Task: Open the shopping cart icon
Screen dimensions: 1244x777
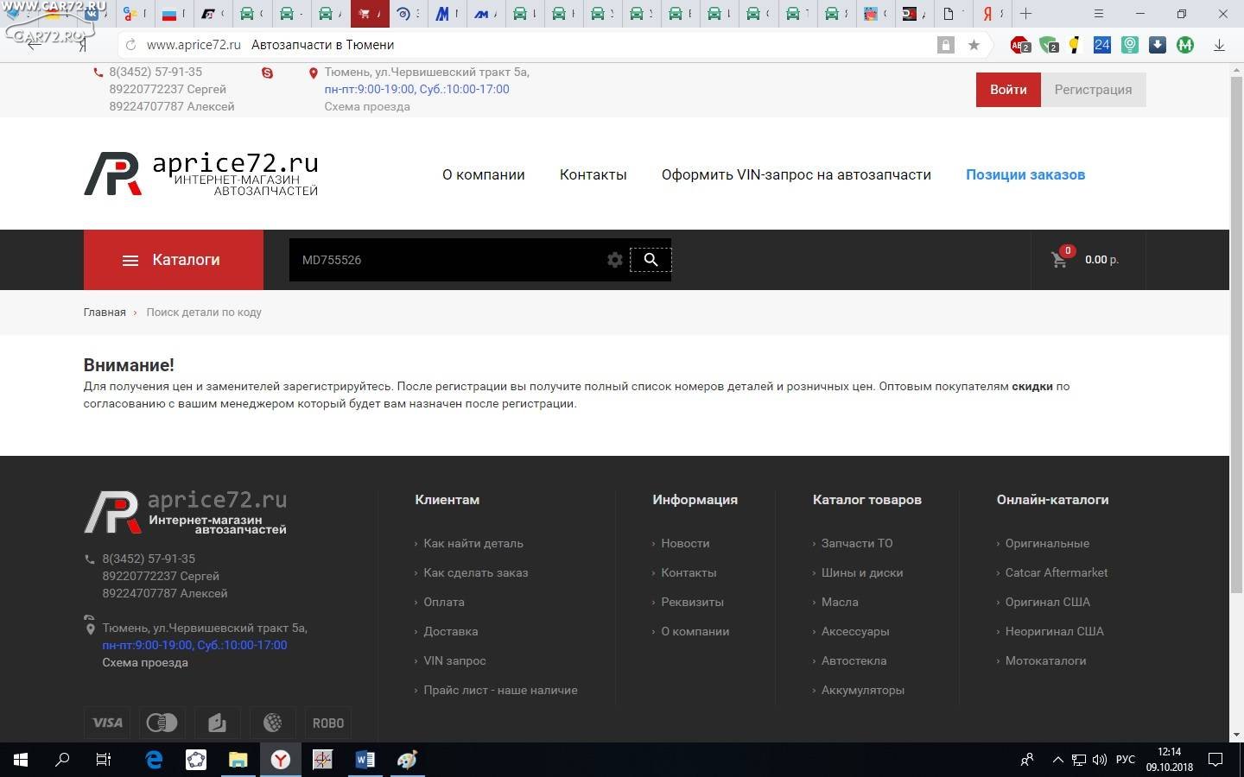Action: (x=1059, y=259)
